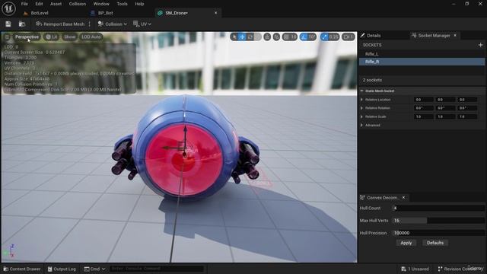
Task: Open the File menu
Action: pyautogui.click(x=24, y=4)
